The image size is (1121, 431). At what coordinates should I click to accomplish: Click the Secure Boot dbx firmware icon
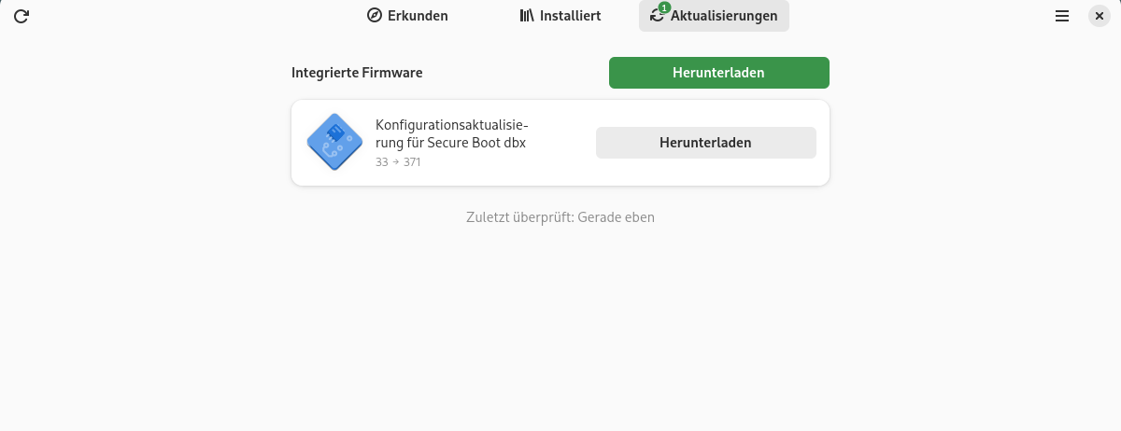(x=334, y=142)
